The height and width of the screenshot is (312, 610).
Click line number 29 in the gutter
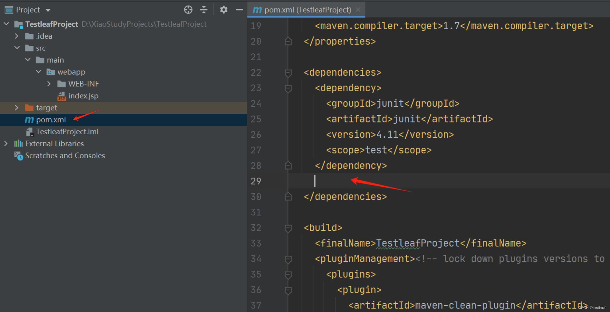pyautogui.click(x=256, y=181)
